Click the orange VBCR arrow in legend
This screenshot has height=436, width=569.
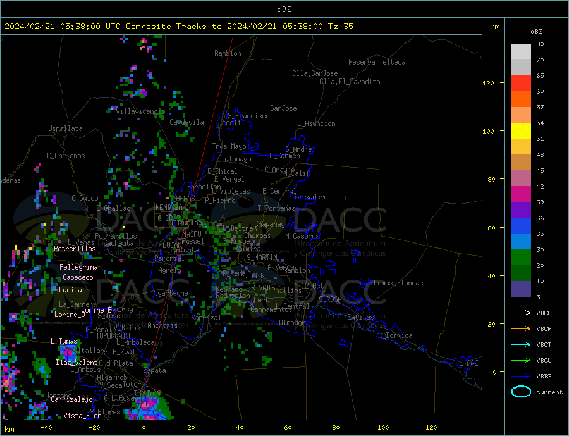(521, 329)
